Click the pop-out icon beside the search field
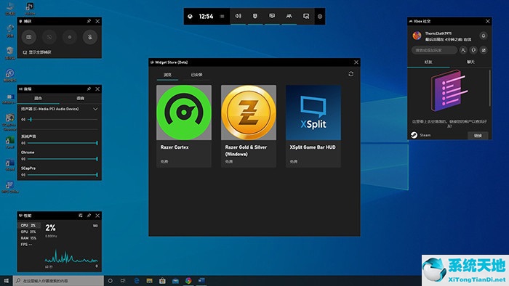 484,50
